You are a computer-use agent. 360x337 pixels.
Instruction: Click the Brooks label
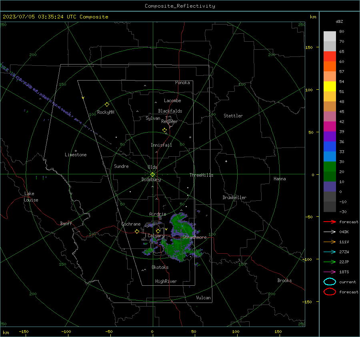(284, 280)
